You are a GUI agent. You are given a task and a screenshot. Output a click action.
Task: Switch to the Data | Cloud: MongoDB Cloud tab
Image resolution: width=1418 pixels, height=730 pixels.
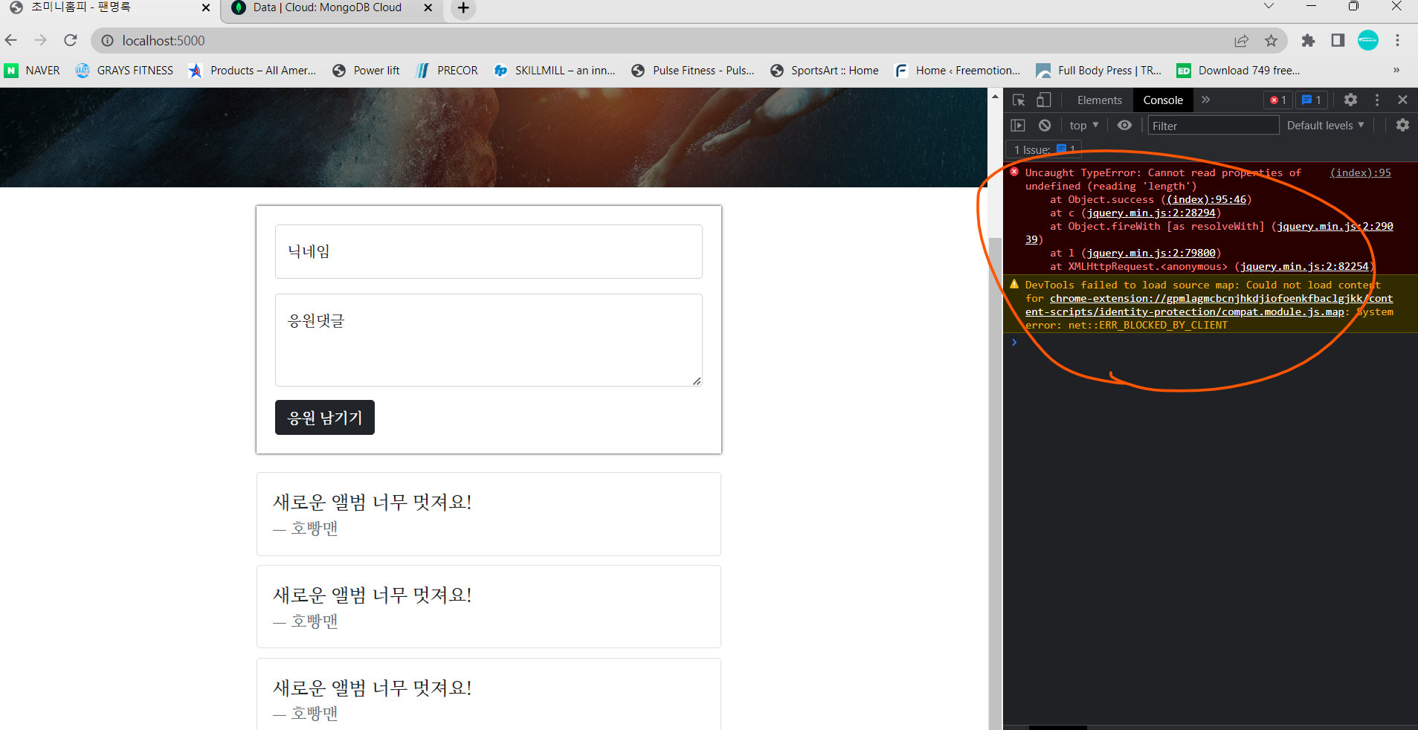coord(326,7)
